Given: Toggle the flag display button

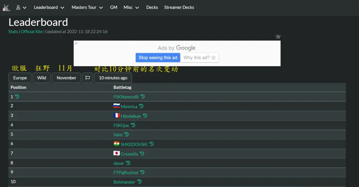Looking at the screenshot, I should 87,78.
